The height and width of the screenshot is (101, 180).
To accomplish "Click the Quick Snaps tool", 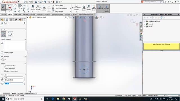I will coord(89,8).
